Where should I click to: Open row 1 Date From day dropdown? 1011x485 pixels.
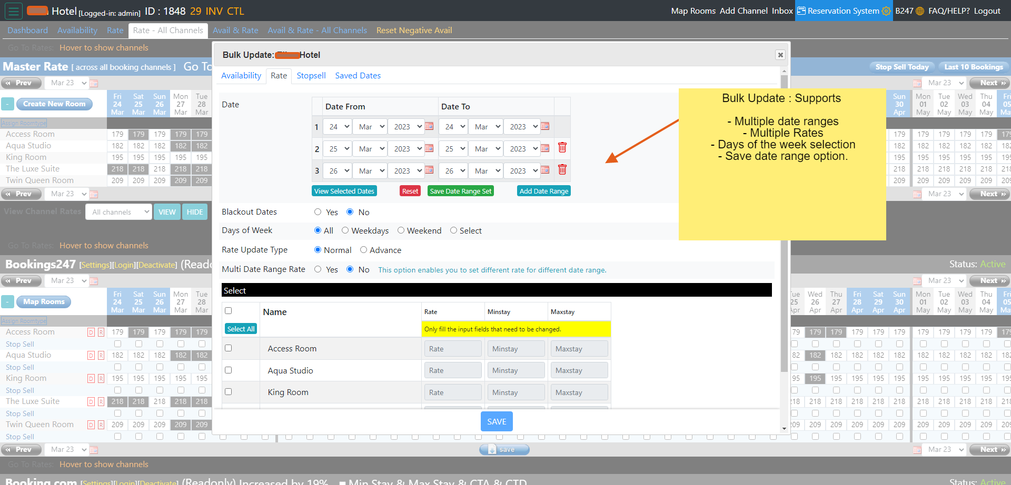pyautogui.click(x=338, y=127)
